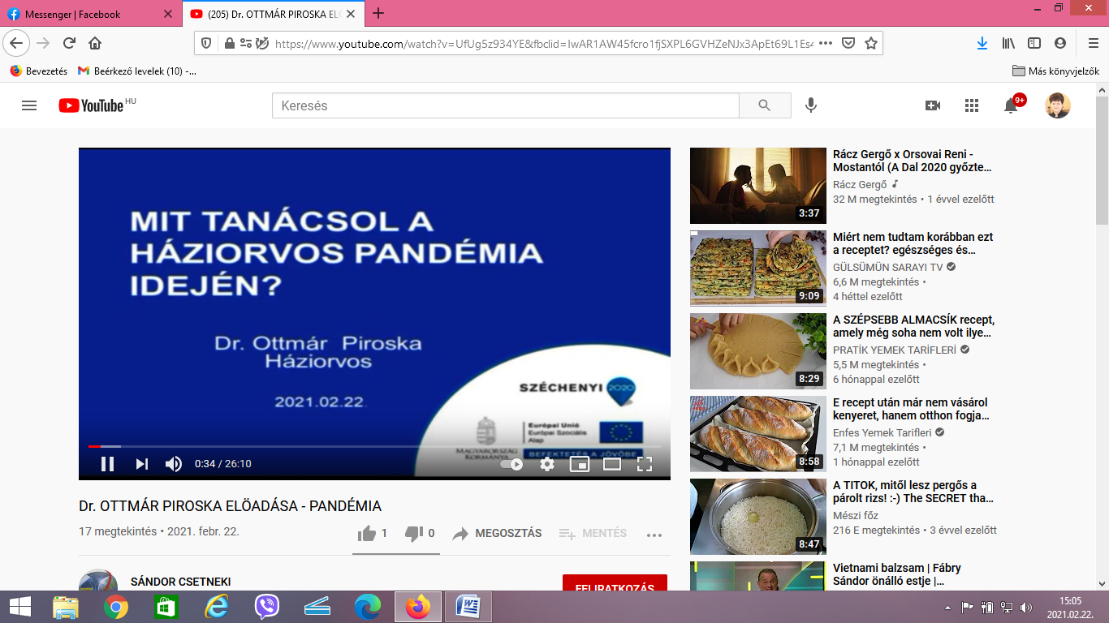The image size is (1109, 623).
Task: Open the tracking protection shield icon
Action: [206, 43]
